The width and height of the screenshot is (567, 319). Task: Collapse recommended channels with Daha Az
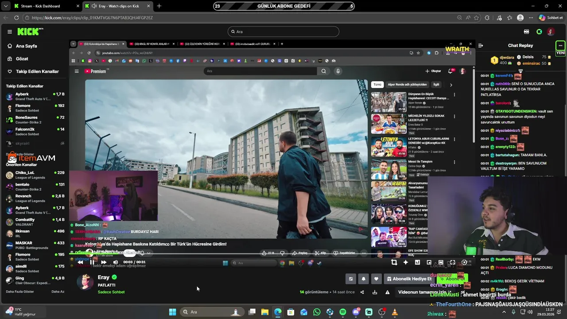click(x=58, y=292)
